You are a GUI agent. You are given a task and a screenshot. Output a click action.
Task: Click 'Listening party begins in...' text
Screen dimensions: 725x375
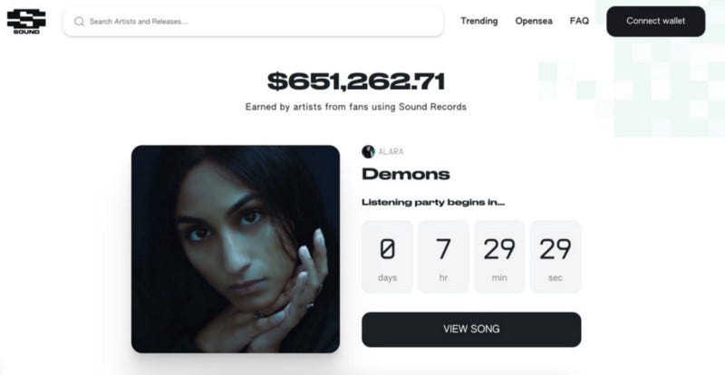click(433, 202)
